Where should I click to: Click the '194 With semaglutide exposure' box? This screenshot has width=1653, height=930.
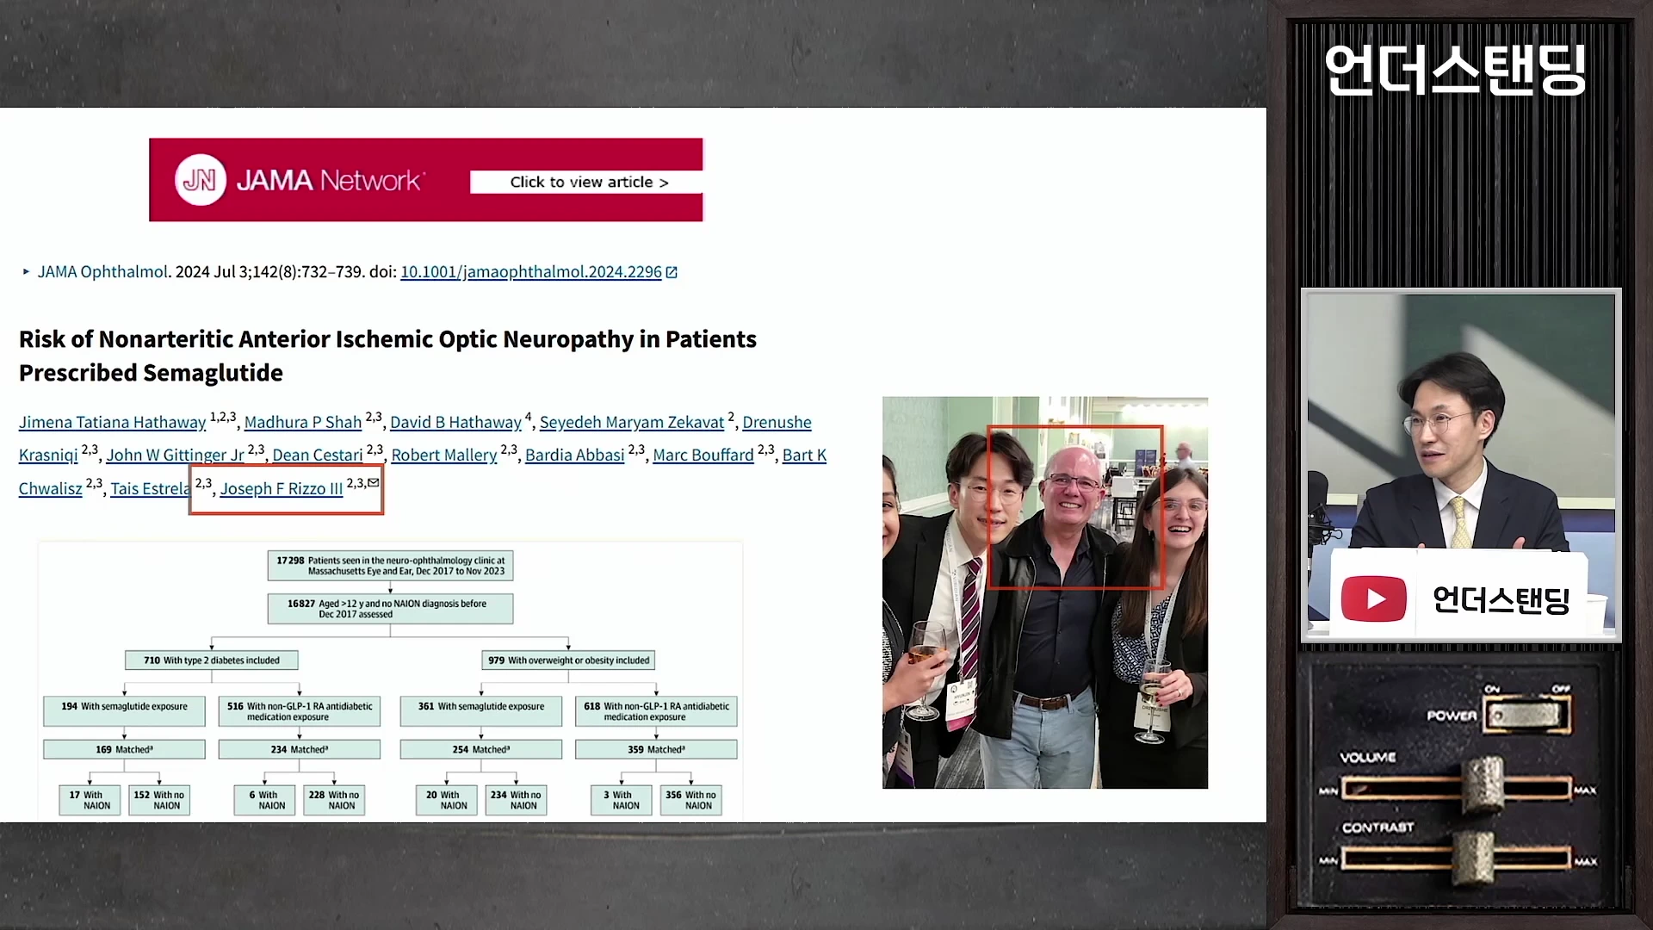tap(124, 711)
